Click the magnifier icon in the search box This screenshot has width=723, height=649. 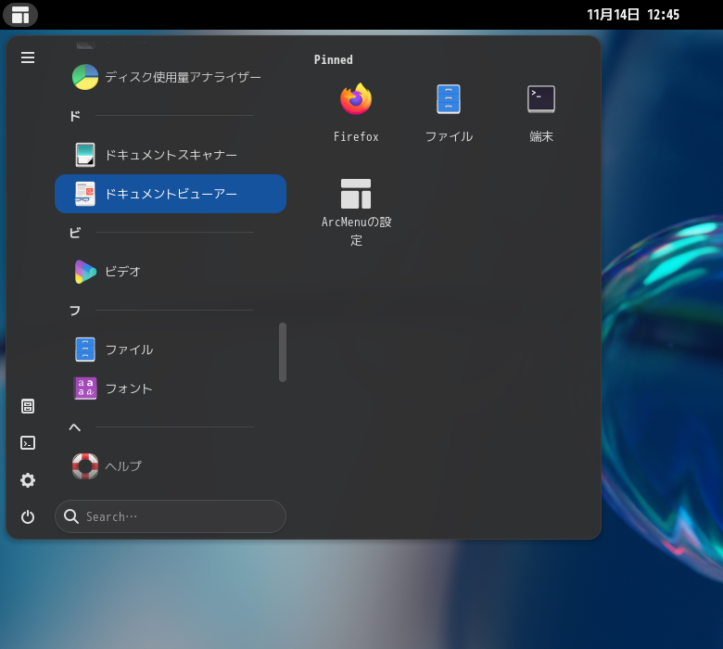(71, 516)
